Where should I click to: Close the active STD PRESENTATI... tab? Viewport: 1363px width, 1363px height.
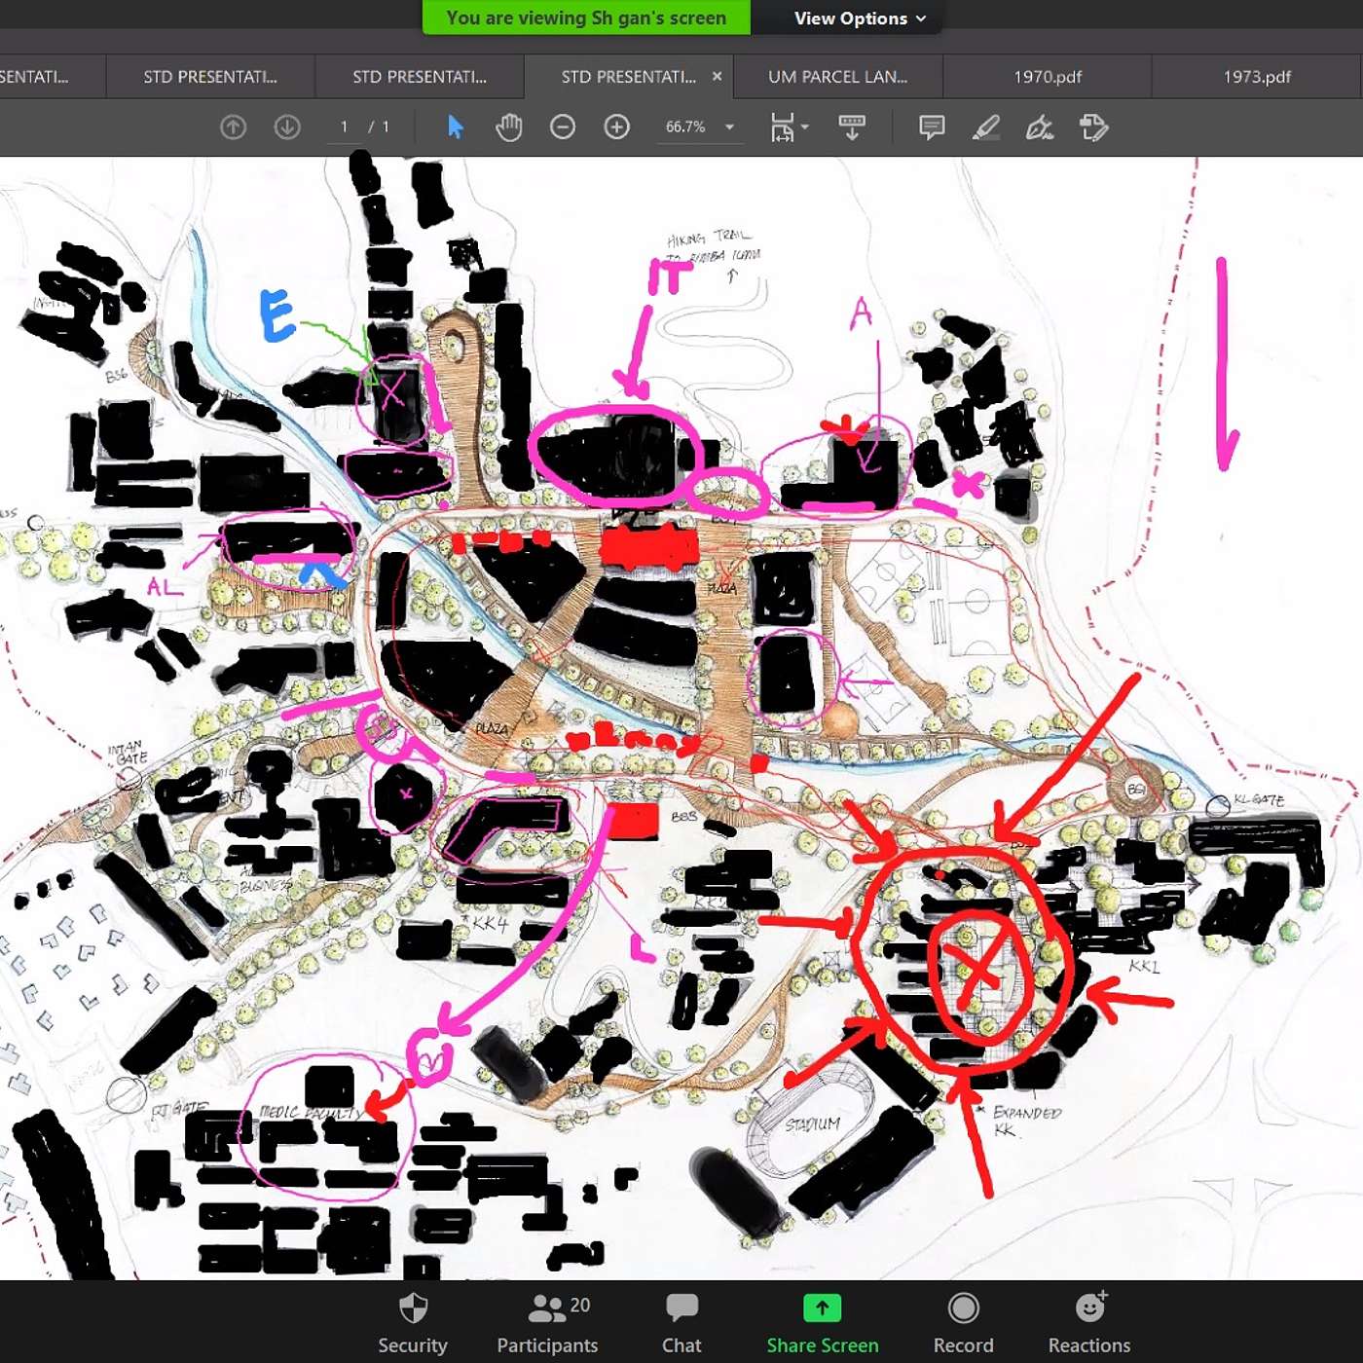coord(717,76)
